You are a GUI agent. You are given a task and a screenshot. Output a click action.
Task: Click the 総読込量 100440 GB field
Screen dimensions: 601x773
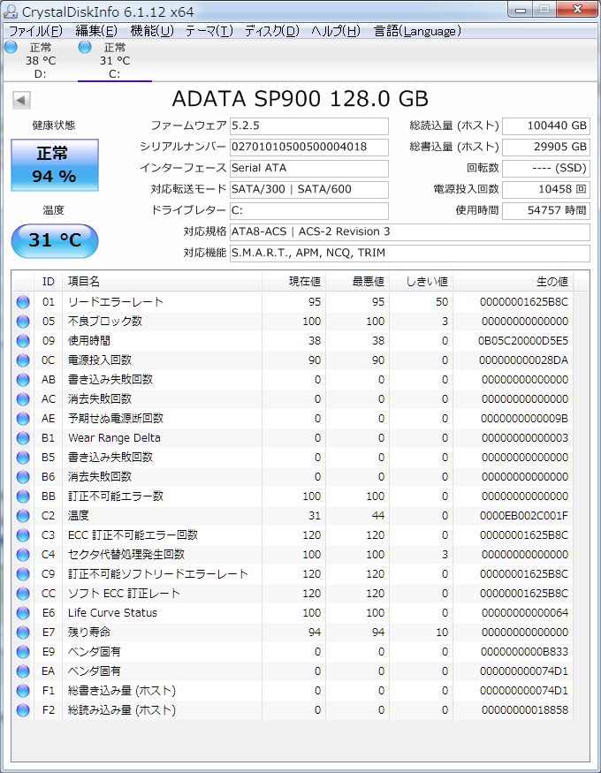pos(546,125)
